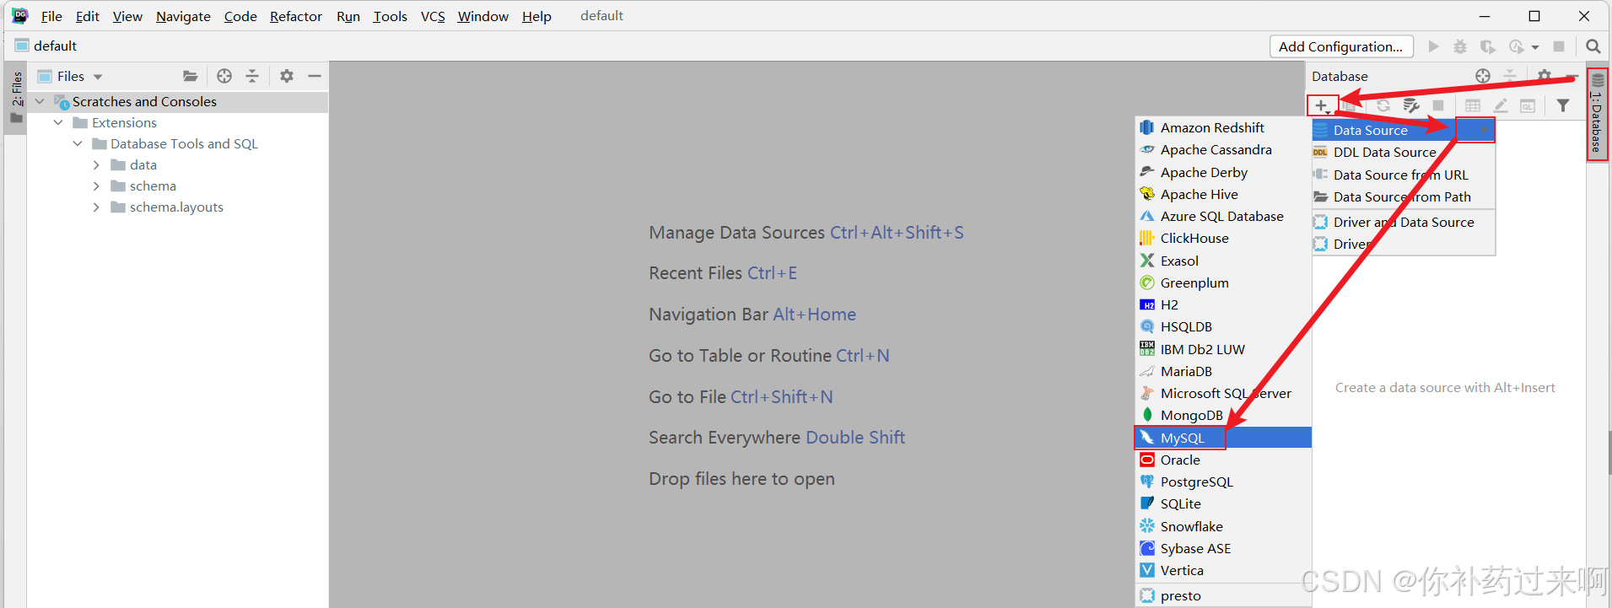The image size is (1612, 608).
Task: Select MySQL from the database list
Action: tap(1223, 438)
